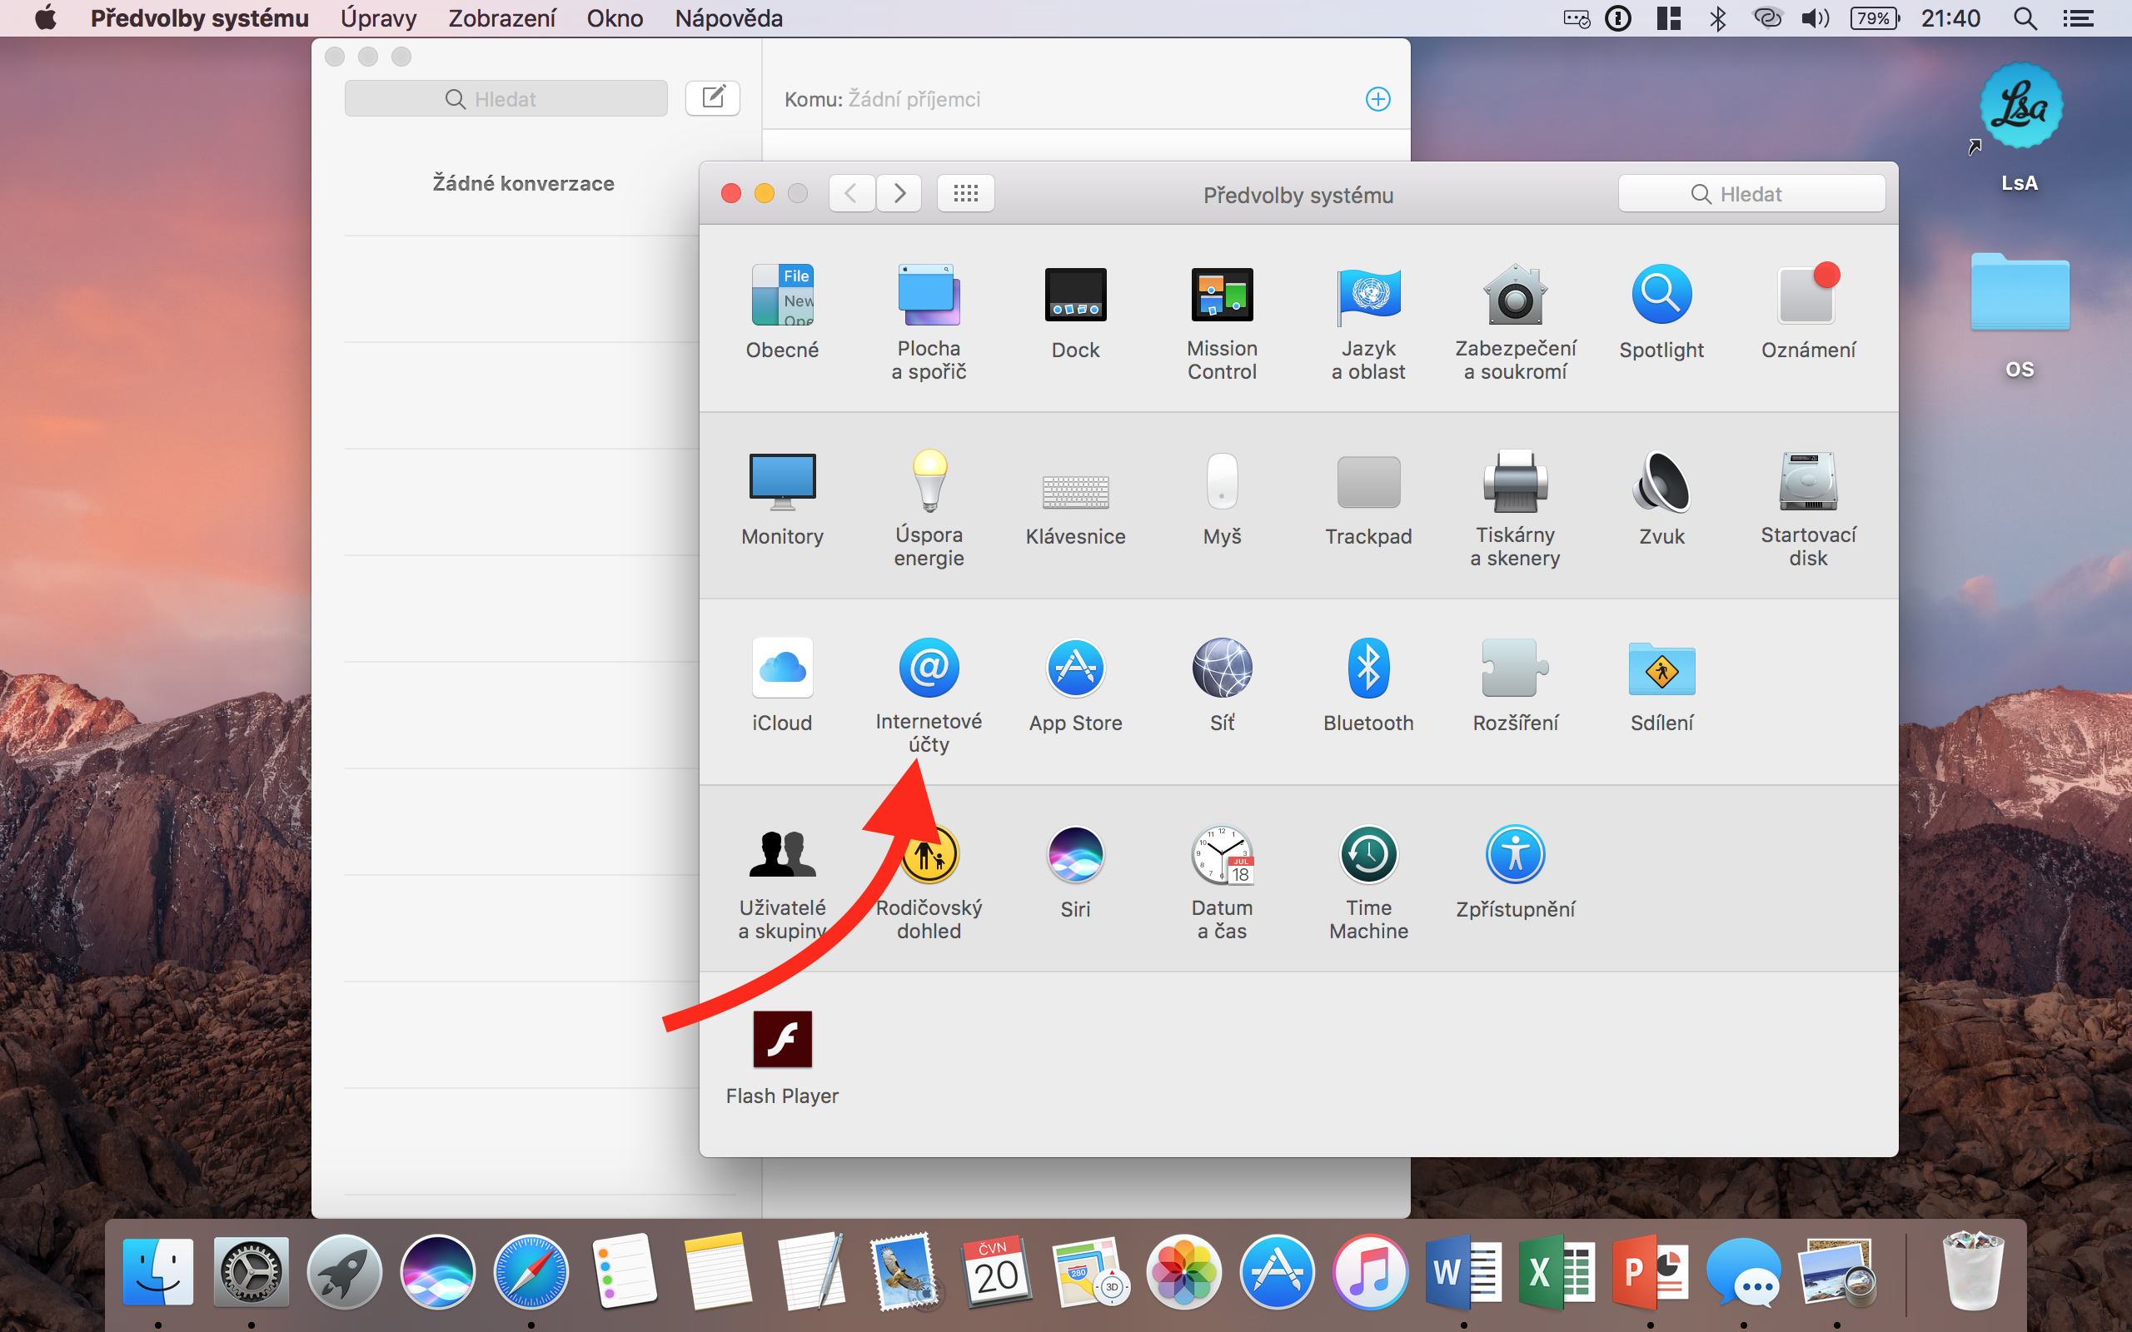2132x1332 pixels.
Task: Click the forward navigation arrow
Action: coord(899,194)
